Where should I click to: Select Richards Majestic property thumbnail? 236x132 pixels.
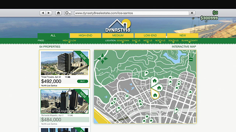coord(65,102)
